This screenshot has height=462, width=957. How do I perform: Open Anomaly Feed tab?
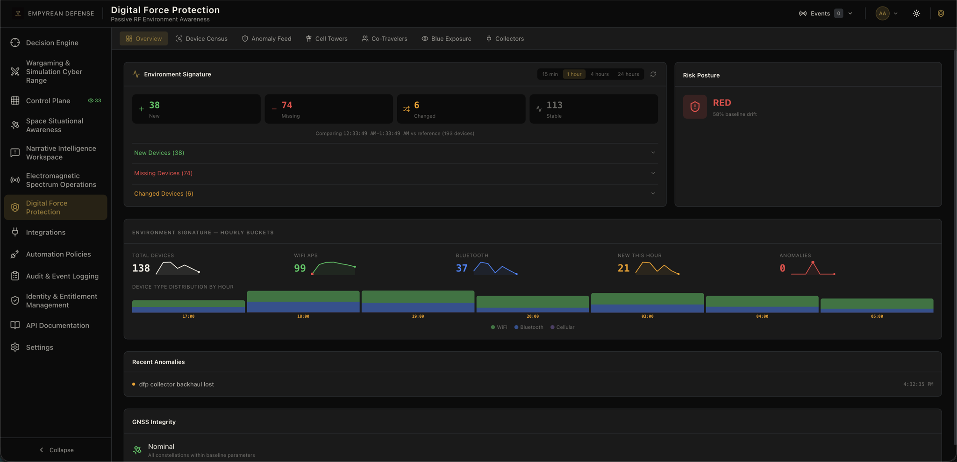[266, 39]
